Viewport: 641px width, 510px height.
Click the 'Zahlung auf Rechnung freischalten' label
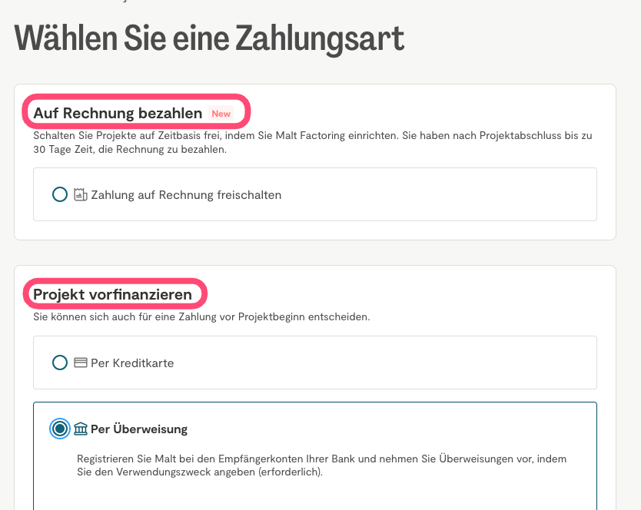186,195
